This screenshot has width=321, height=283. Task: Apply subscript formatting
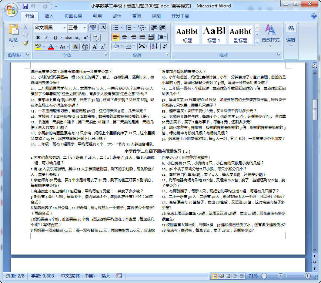77,38
